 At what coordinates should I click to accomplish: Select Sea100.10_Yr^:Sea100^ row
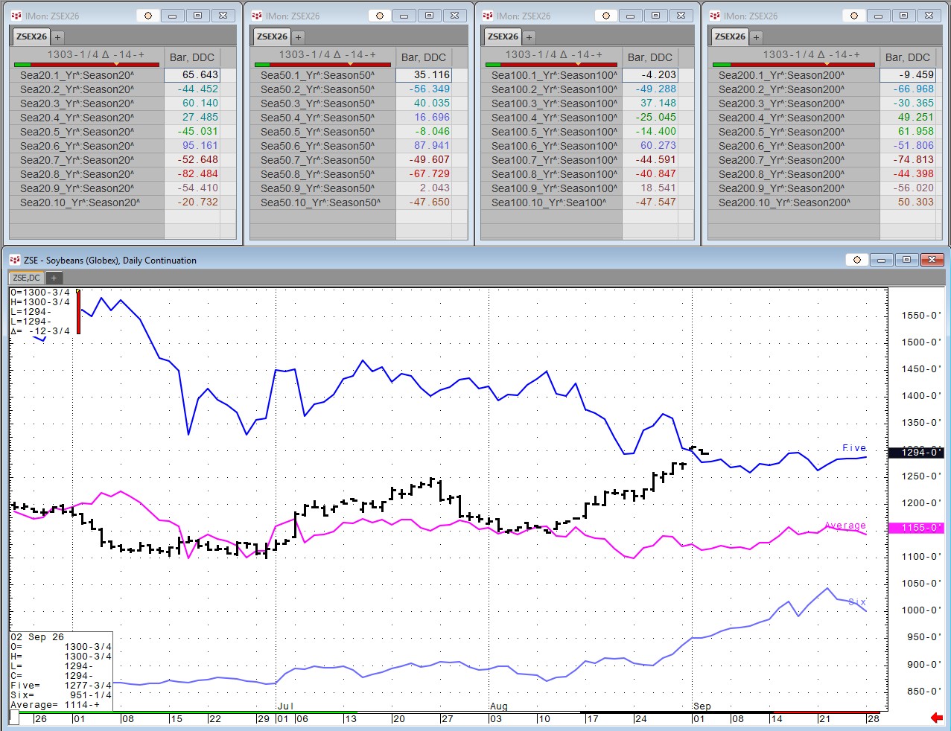click(553, 202)
